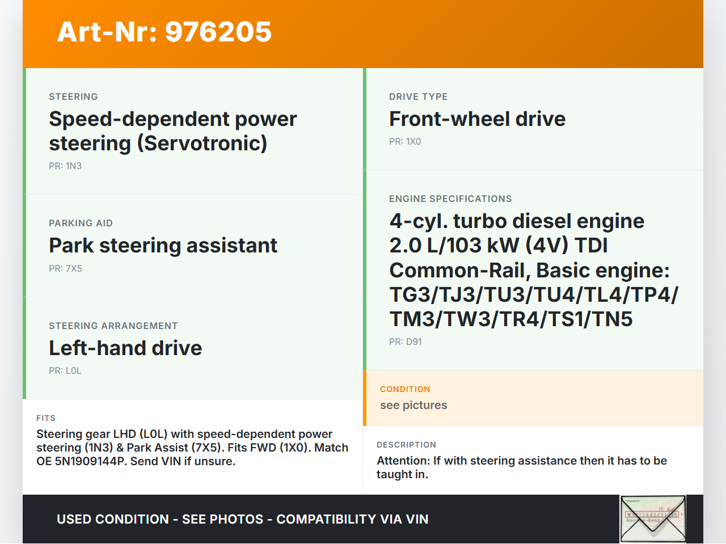726x544 pixels.
Task: Select the Left-hand drive value
Action: click(x=125, y=348)
